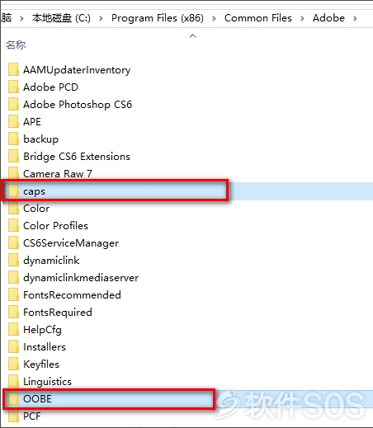
Task: Click the PCF folder icon
Action: tap(13, 416)
